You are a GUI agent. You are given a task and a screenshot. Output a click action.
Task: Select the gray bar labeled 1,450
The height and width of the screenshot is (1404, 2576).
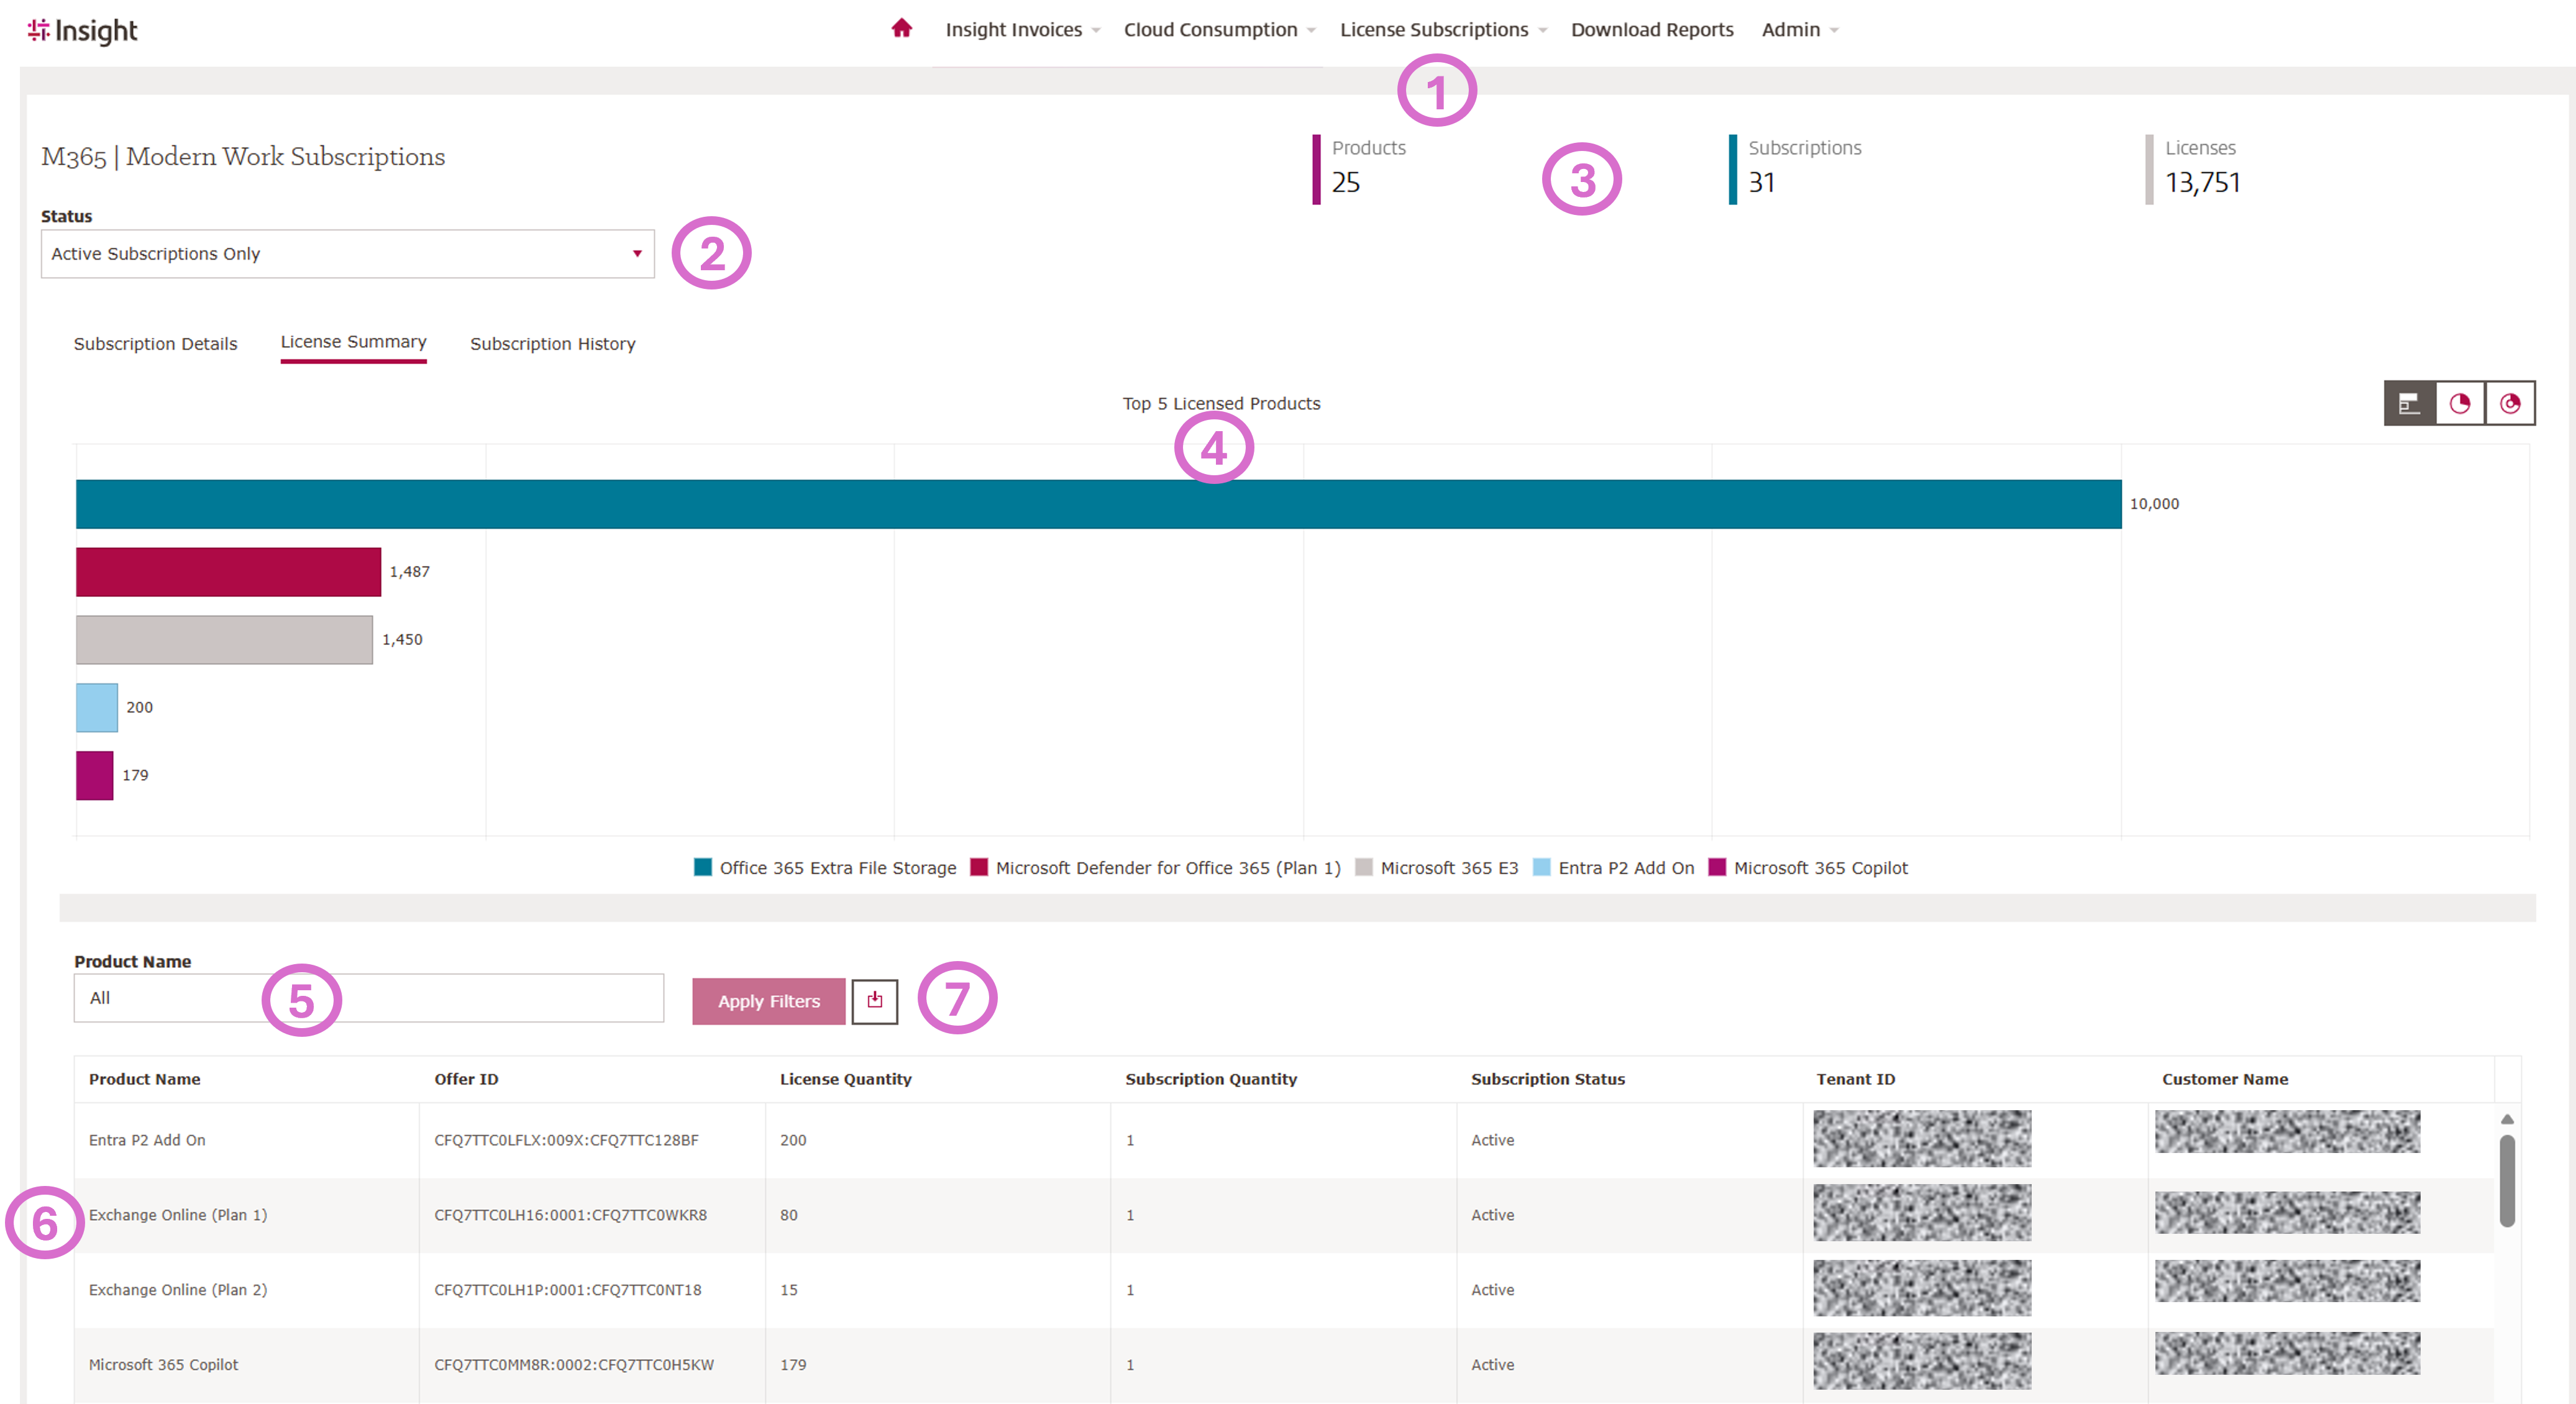[x=224, y=640]
